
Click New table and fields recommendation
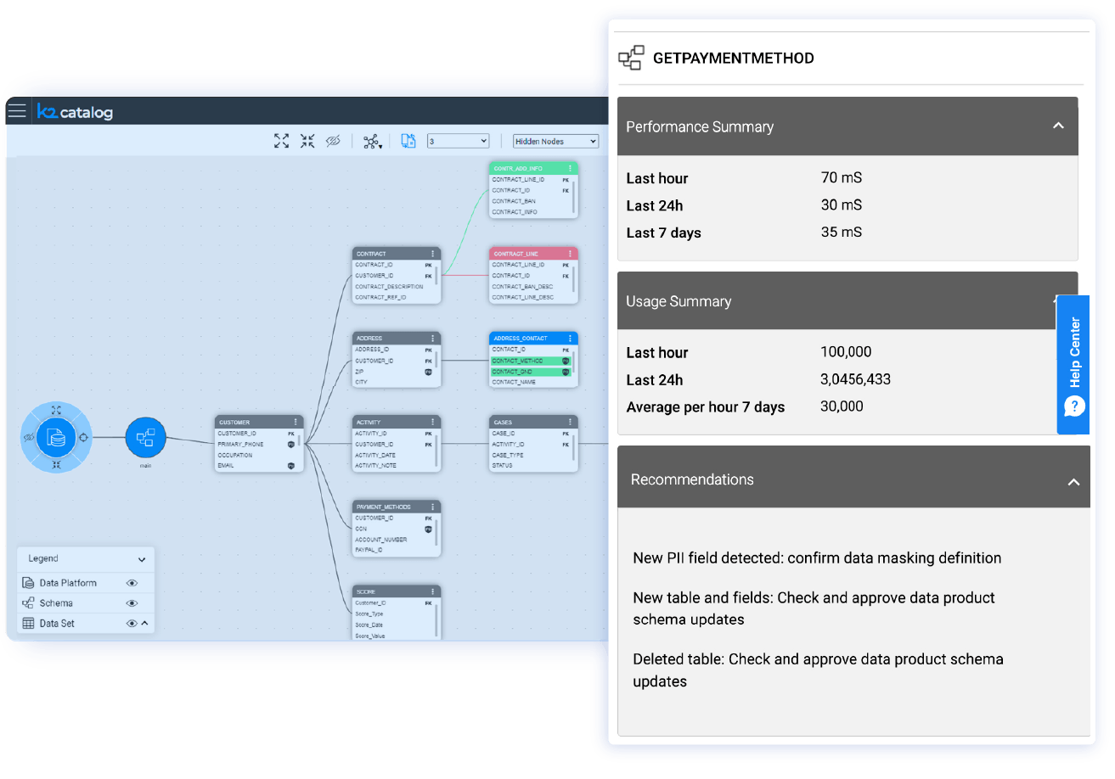click(x=814, y=608)
